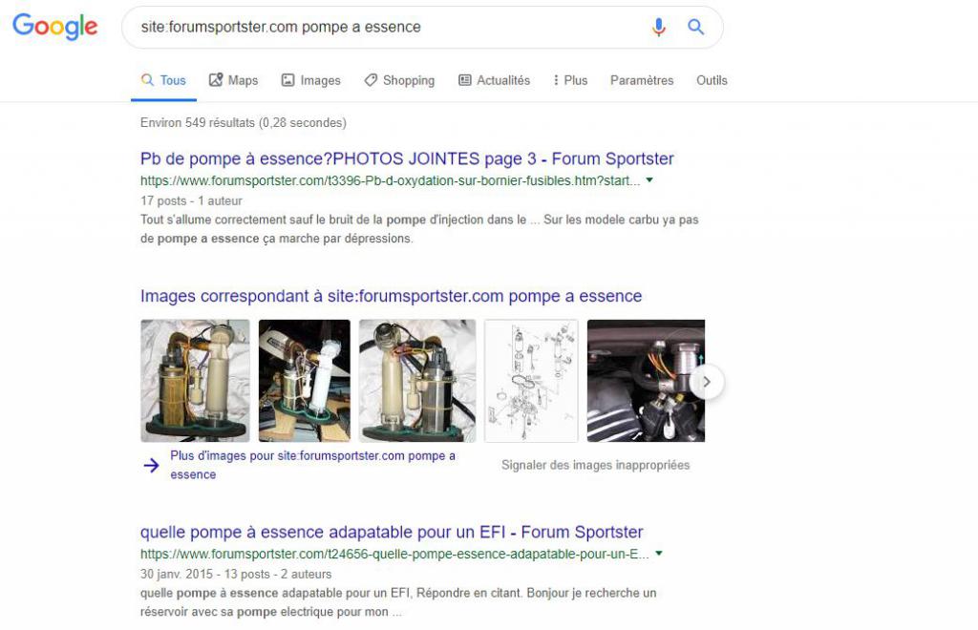
Task: Start voice search with microphone icon
Action: (x=659, y=27)
